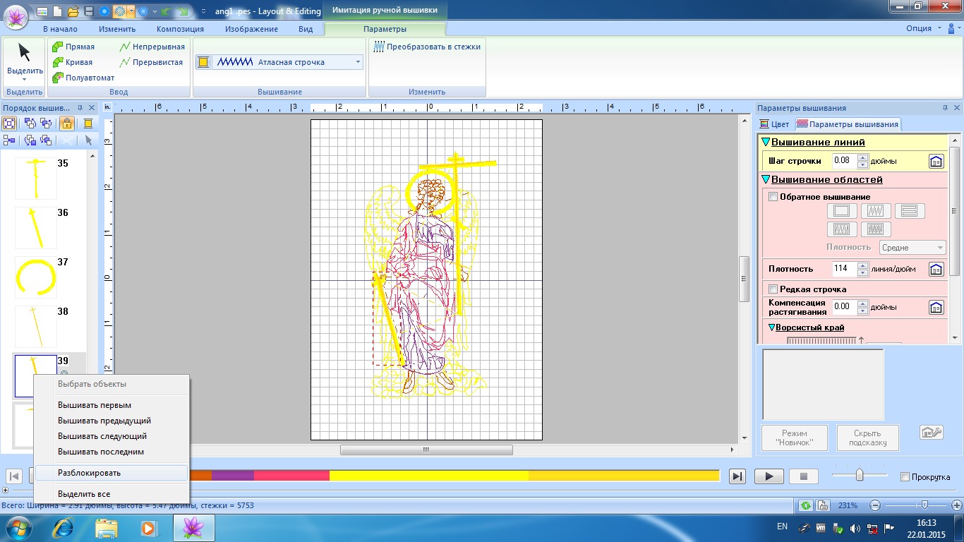Collapse the Вышивание областей section

(765, 180)
